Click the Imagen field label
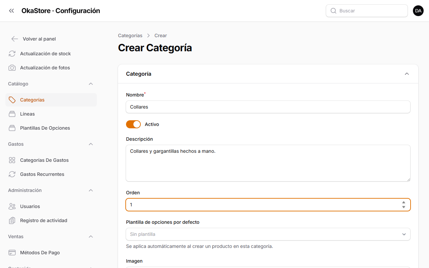The image size is (429, 268). pos(134,261)
